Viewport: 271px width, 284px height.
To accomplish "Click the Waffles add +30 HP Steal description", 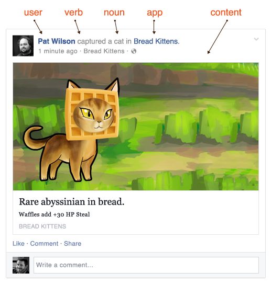I will tap(55, 214).
